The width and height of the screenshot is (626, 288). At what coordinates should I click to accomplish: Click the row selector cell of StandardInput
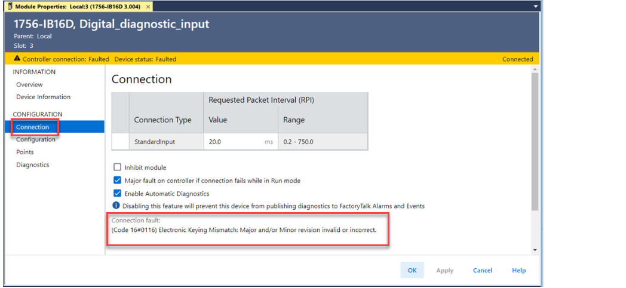(x=120, y=142)
